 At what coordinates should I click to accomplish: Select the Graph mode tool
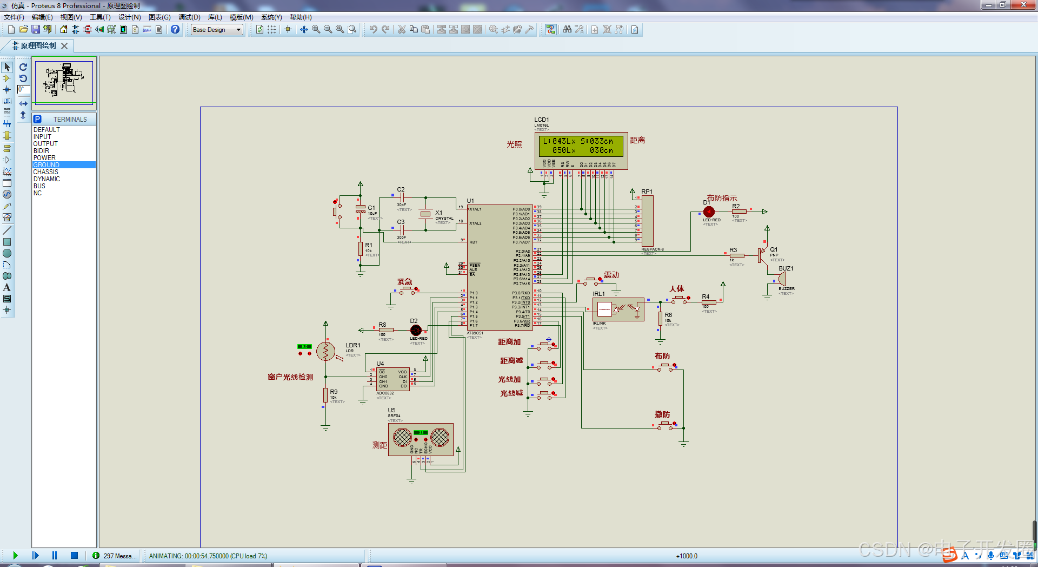pos(7,172)
